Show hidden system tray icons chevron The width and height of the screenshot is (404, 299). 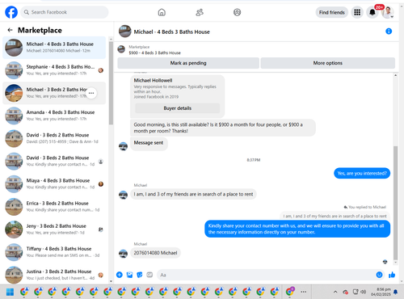pyautogui.click(x=335, y=292)
